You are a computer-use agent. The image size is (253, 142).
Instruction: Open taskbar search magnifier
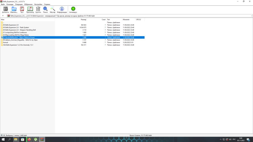(10, 139)
